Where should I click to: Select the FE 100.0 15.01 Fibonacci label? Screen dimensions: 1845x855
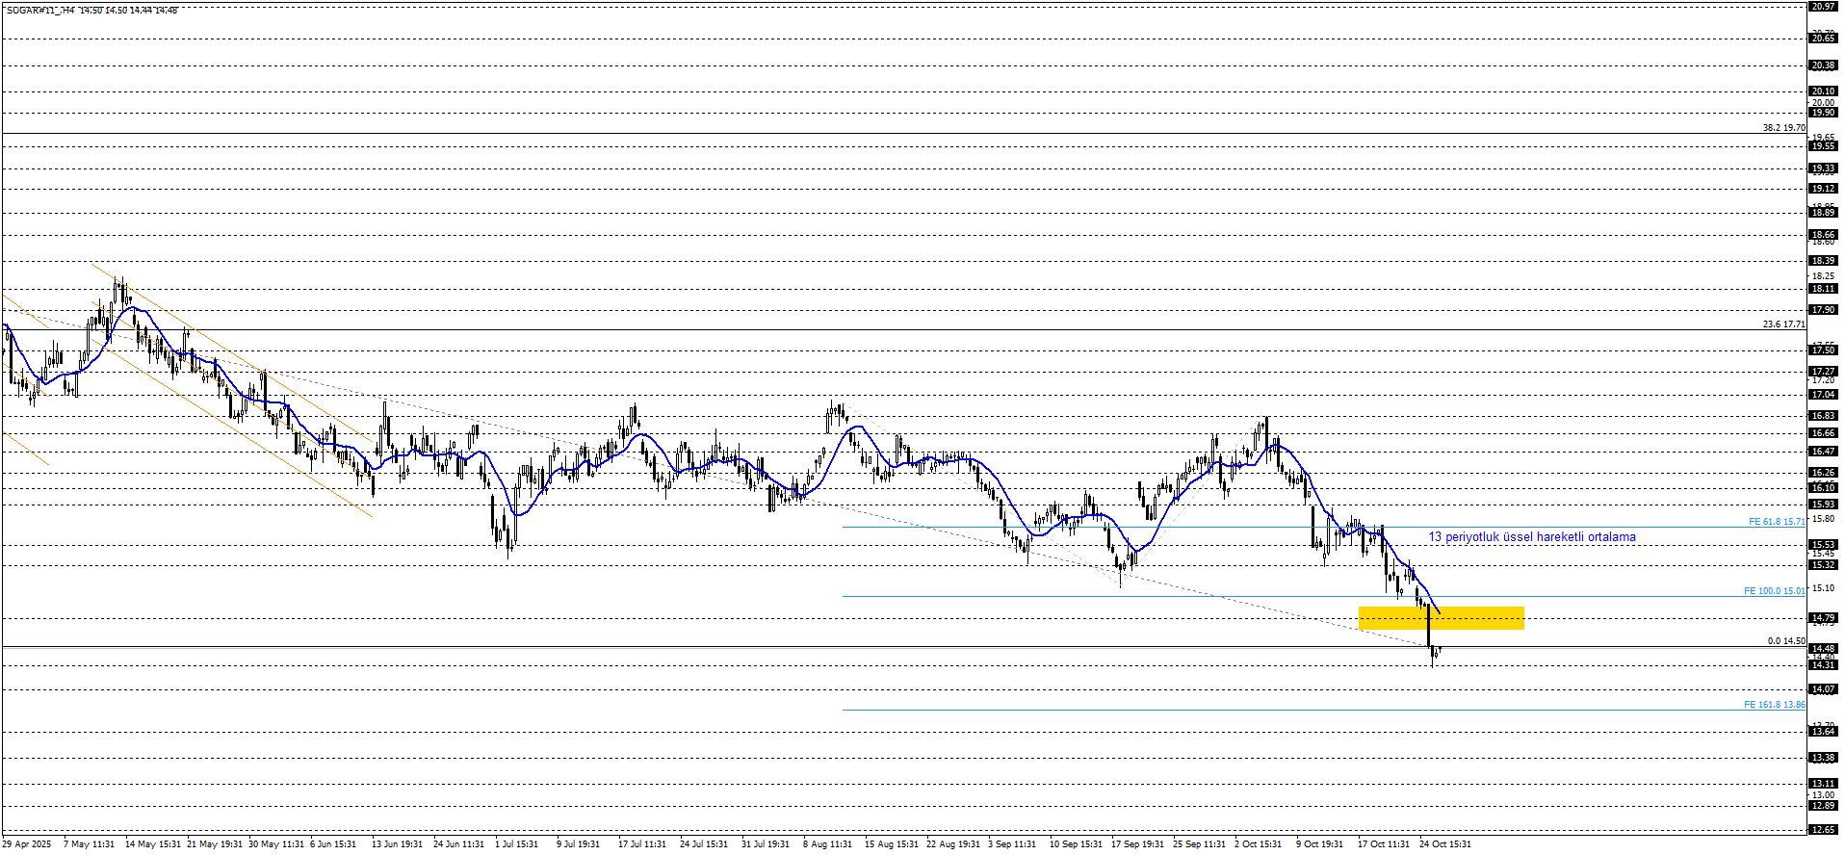tap(1774, 591)
